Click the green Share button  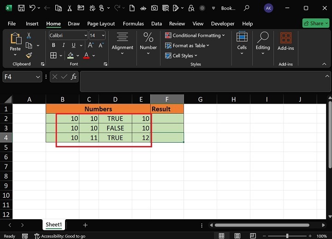[315, 23]
